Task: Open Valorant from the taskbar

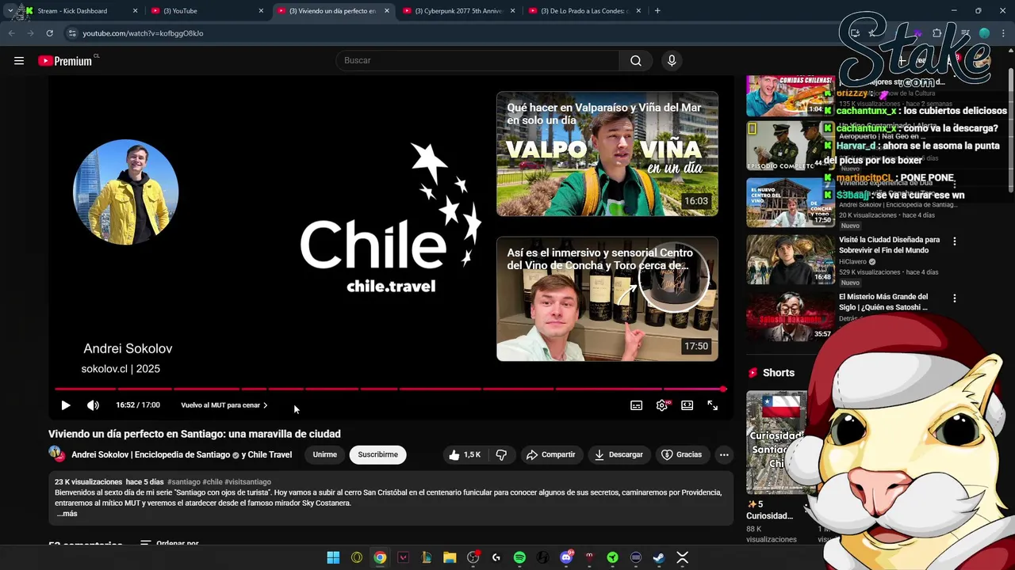Action: pos(403,558)
